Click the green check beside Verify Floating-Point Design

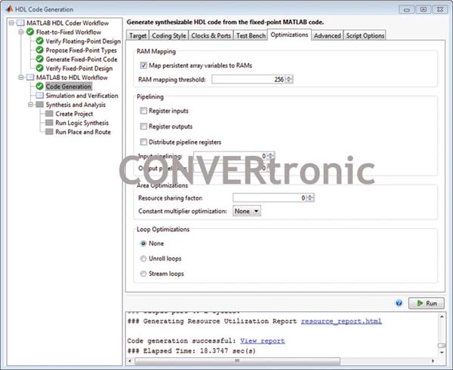pyautogui.click(x=39, y=41)
